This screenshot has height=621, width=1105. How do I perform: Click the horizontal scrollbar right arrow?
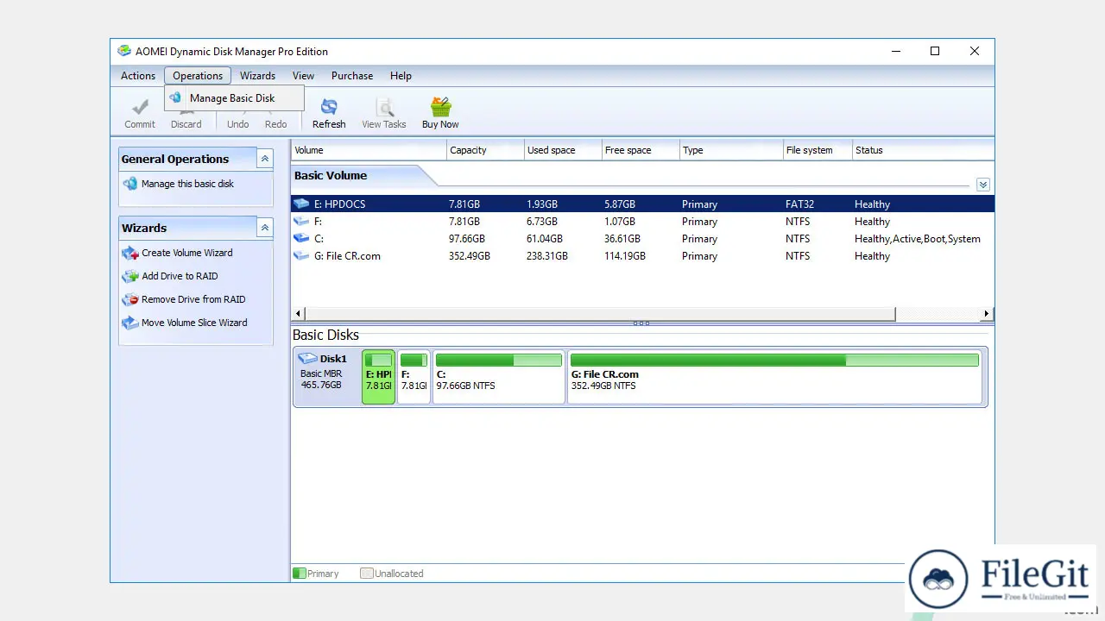click(x=987, y=314)
